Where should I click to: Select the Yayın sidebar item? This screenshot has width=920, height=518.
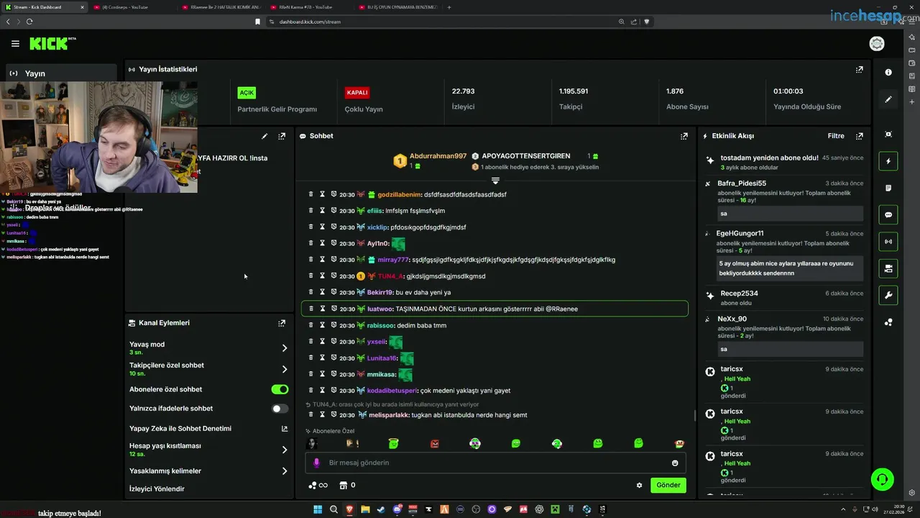pyautogui.click(x=60, y=73)
